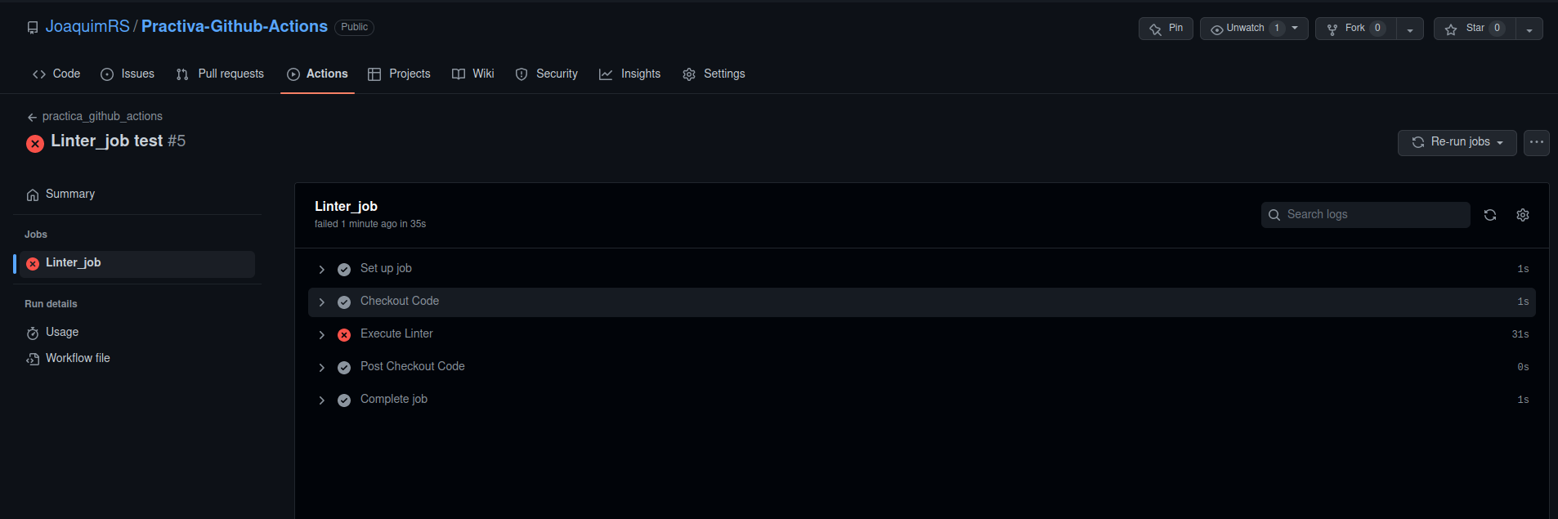The height and width of the screenshot is (519, 1558).
Task: Click the Actions play icon
Action: [x=293, y=74]
